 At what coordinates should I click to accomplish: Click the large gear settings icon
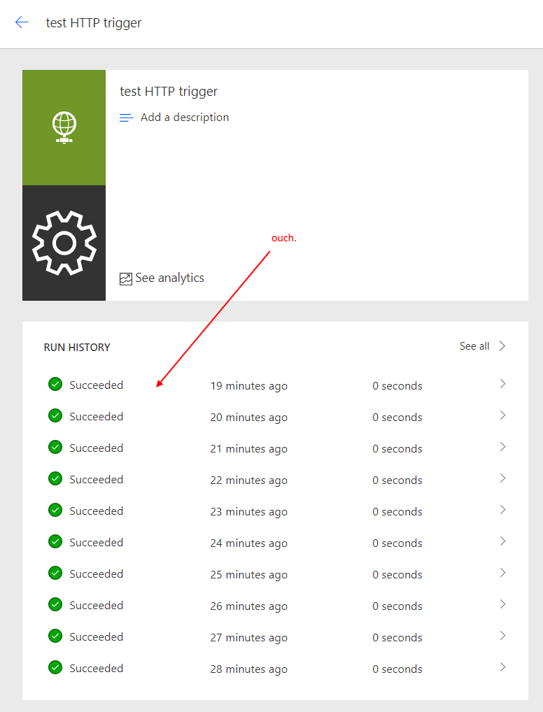pos(64,243)
